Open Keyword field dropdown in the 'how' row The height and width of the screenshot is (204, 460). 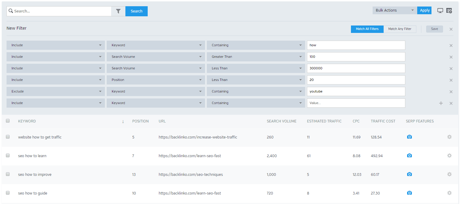pos(156,45)
